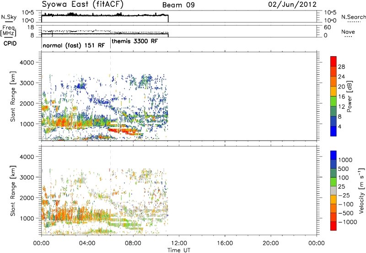Click the 'Nave' legend label
Image resolution: width=366 pixels, height=253 pixels.
[x=348, y=32]
